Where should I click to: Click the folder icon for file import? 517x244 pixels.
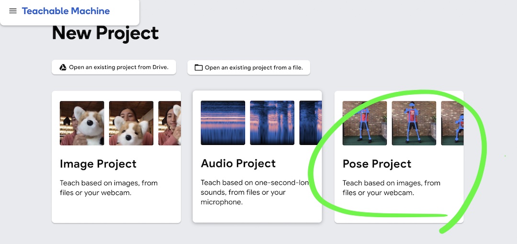coord(198,67)
